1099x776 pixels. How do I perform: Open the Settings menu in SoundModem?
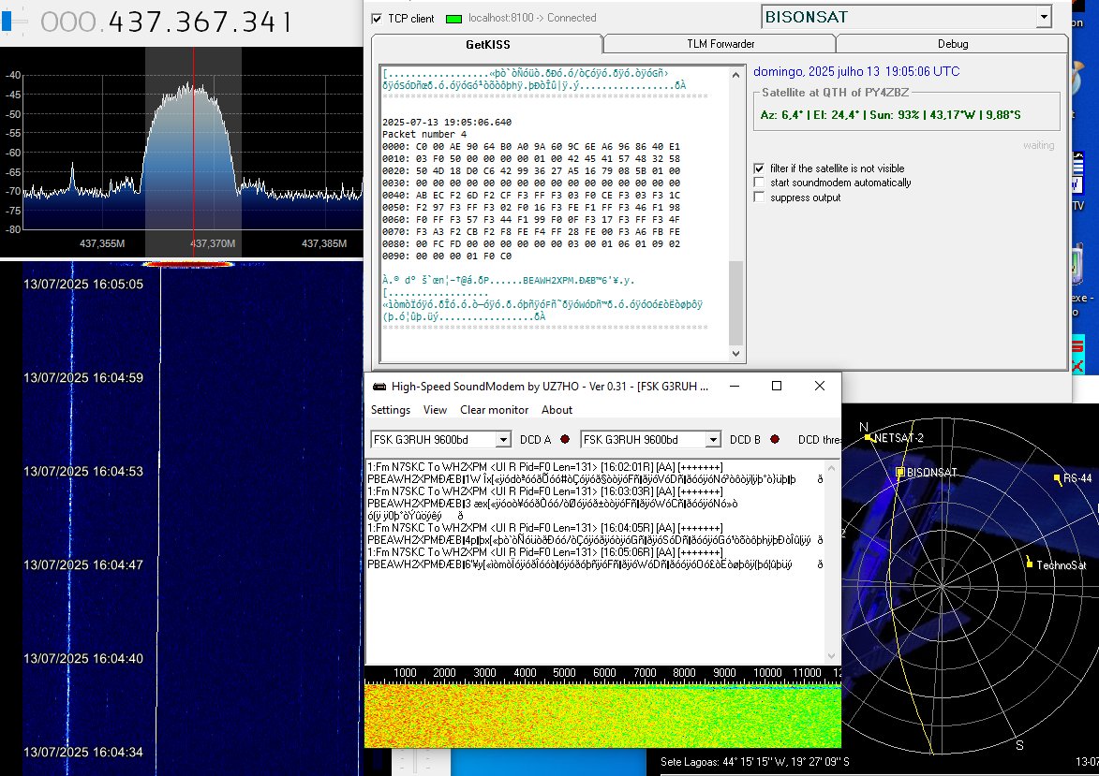[390, 410]
